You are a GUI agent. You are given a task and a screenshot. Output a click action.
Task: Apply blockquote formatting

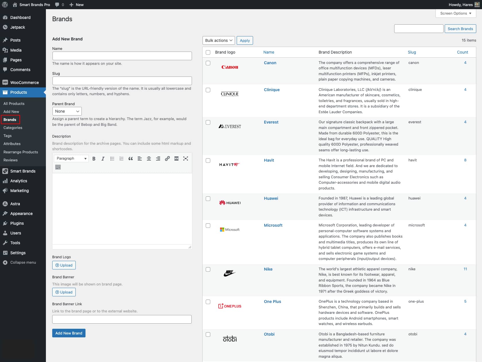[131, 159]
